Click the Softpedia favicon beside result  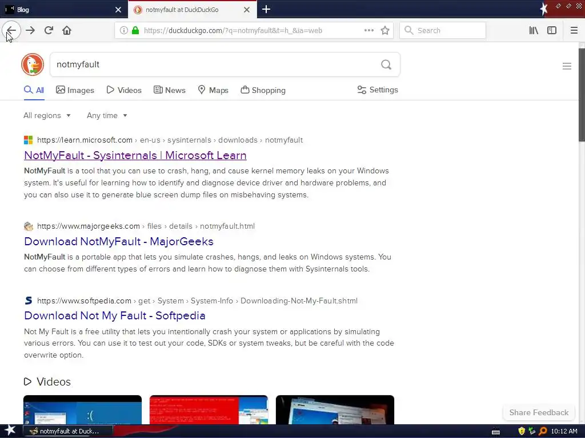pos(29,301)
